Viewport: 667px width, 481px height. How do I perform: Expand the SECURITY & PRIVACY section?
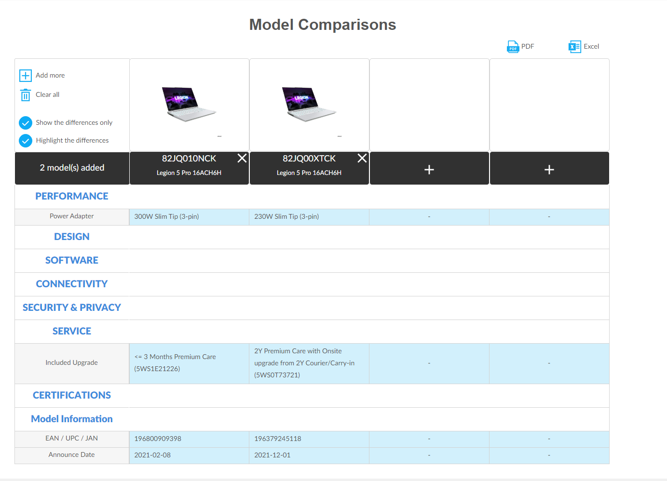pos(72,307)
